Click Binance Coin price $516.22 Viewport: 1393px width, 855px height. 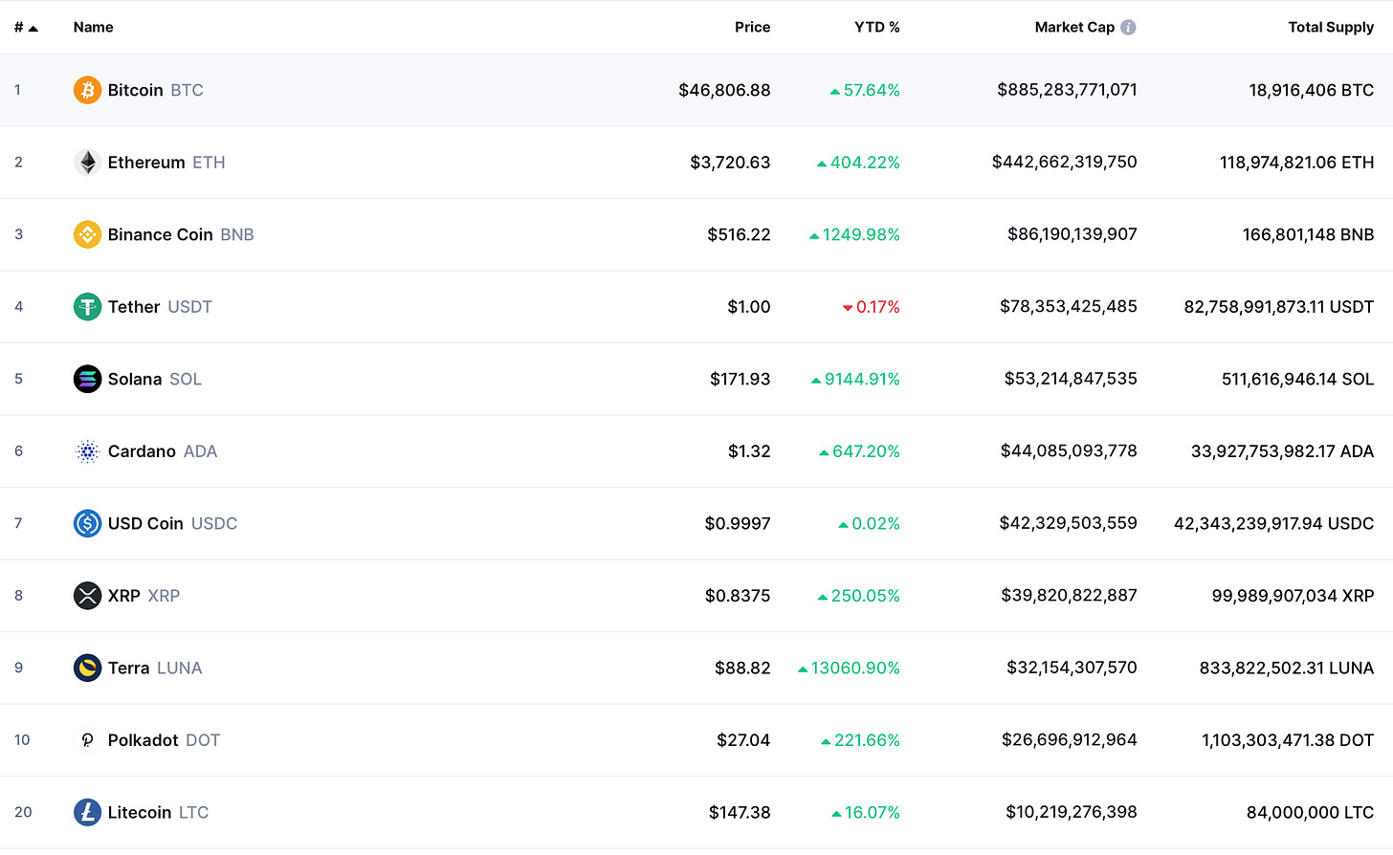point(739,234)
